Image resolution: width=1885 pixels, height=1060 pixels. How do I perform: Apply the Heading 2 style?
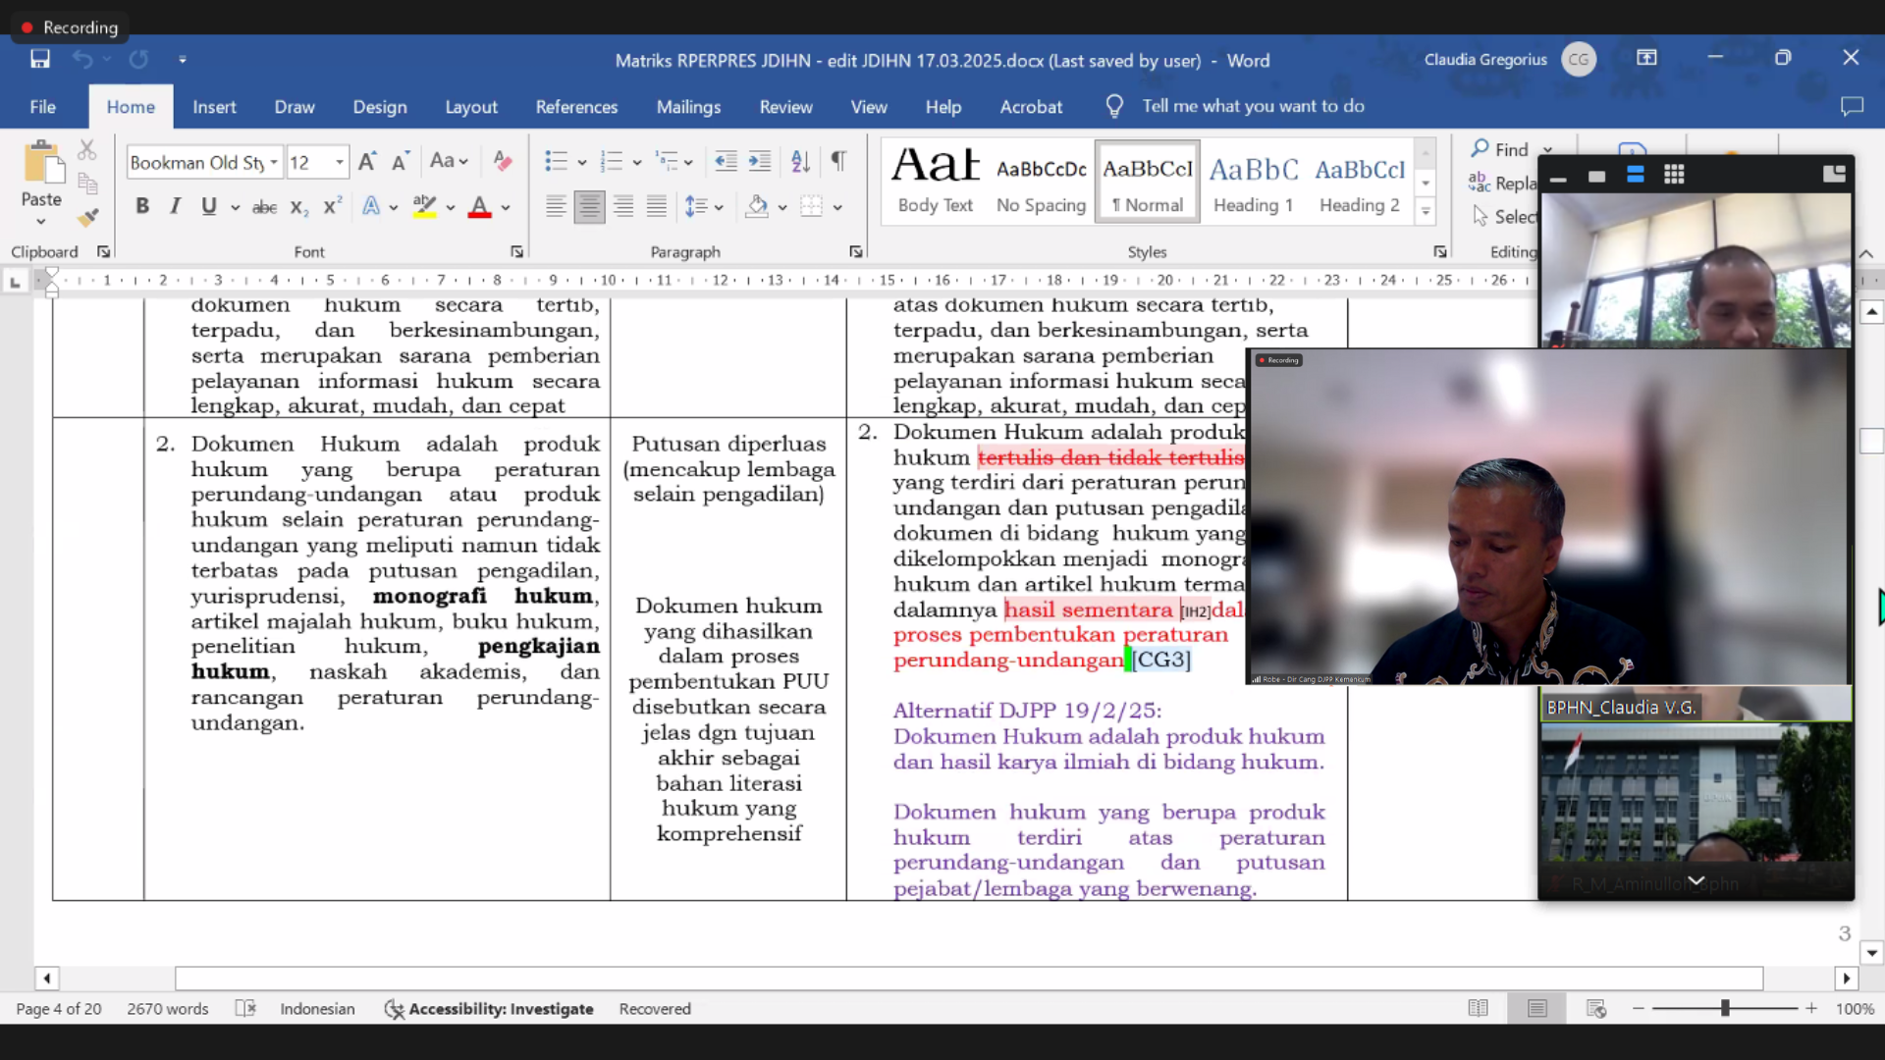click(1360, 180)
